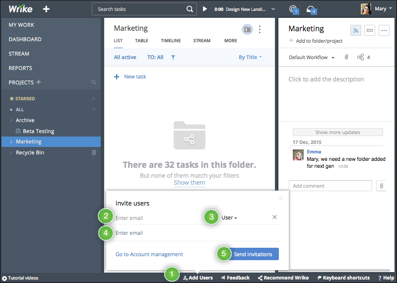
Task: Open Tutorial videos in bottom bar
Action: [20, 278]
